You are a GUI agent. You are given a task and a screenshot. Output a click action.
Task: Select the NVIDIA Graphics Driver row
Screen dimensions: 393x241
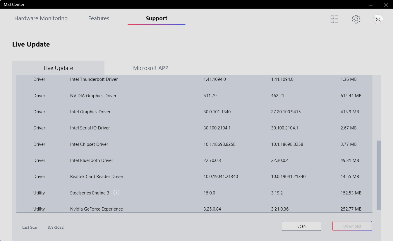pos(93,96)
